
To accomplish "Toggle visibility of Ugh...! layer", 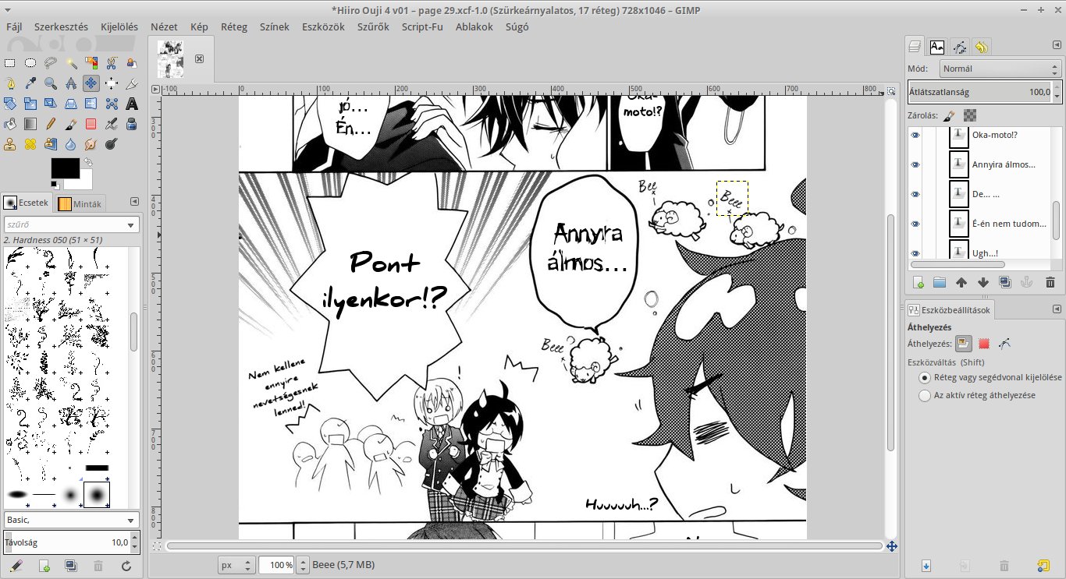I will (915, 253).
